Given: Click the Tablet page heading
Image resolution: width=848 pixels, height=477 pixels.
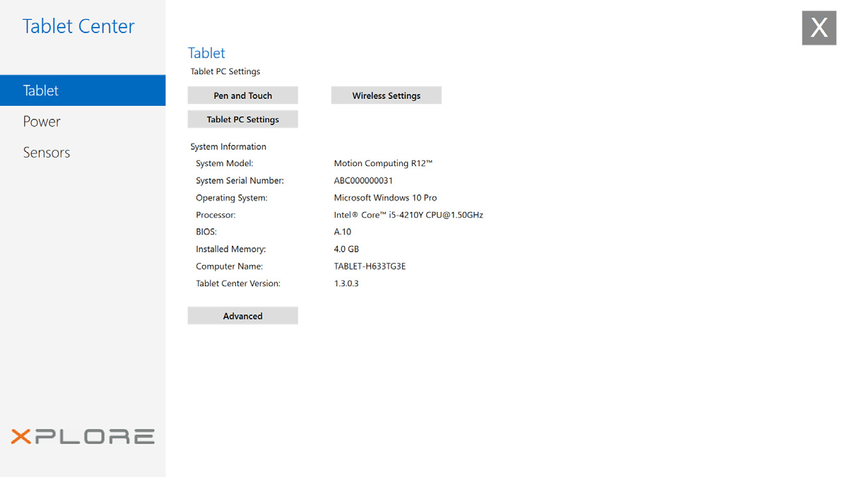Looking at the screenshot, I should click(x=206, y=53).
